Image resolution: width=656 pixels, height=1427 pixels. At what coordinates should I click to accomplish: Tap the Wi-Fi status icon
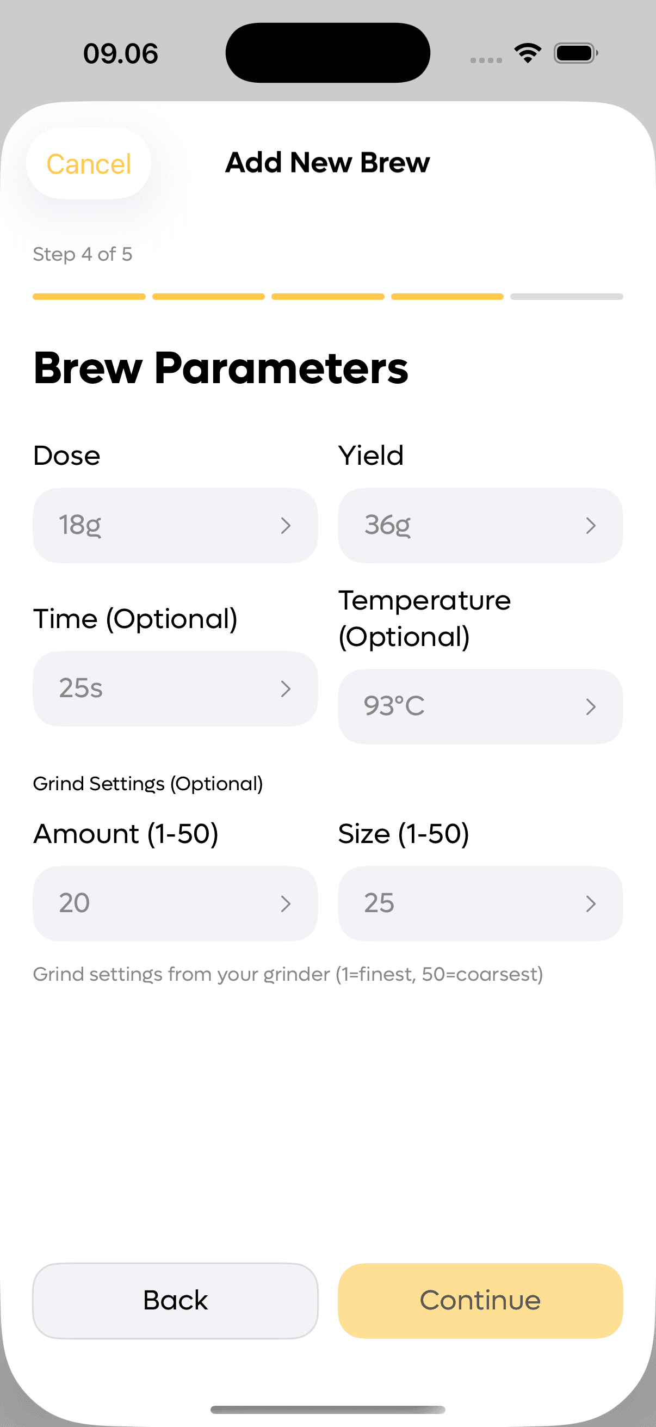[528, 53]
